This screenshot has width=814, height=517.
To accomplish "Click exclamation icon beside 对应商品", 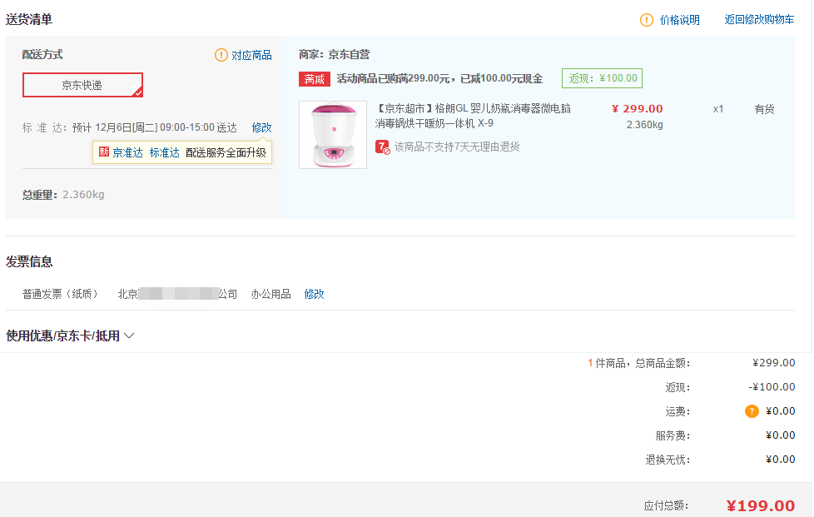I will click(x=221, y=55).
